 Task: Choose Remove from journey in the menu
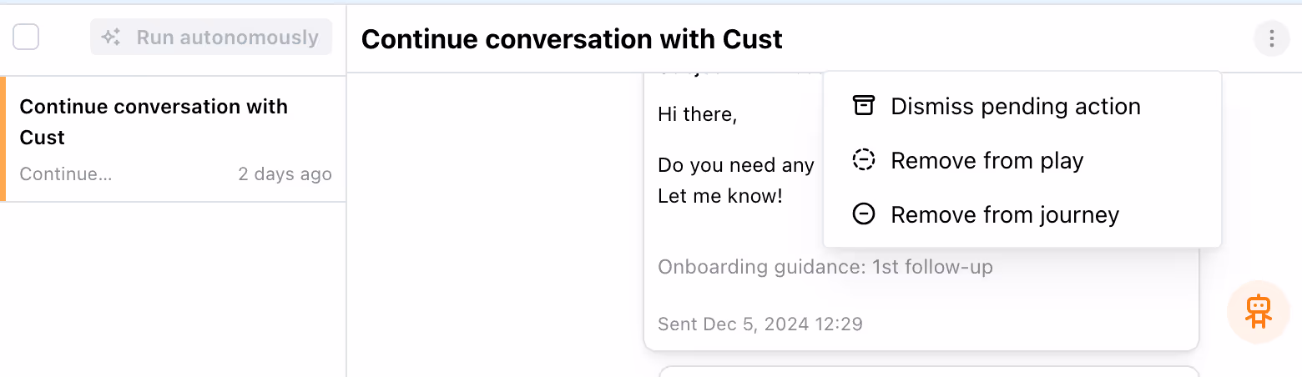(x=1004, y=214)
